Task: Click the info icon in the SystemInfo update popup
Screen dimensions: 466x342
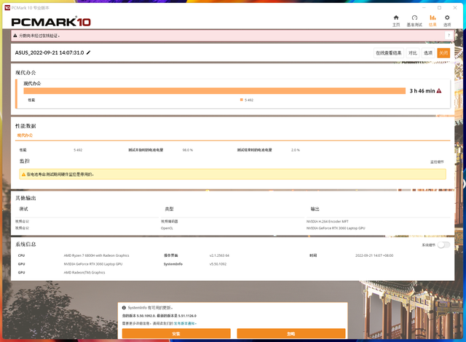Action: click(124, 308)
